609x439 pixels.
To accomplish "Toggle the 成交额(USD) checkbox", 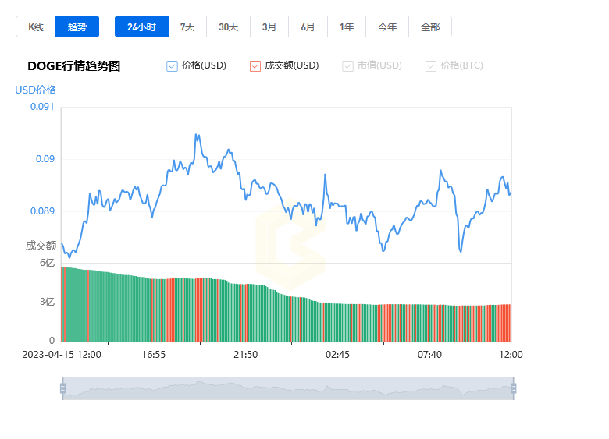I will [255, 66].
